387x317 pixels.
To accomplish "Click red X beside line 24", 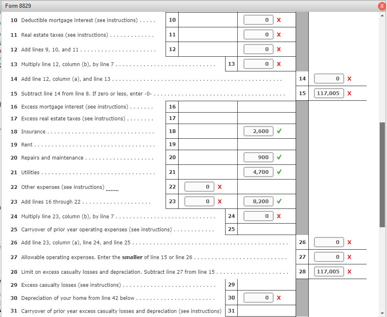I will pos(279,216).
